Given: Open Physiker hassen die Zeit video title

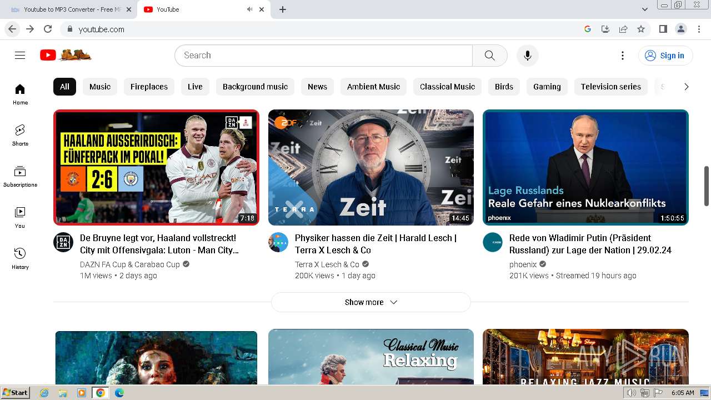Looking at the screenshot, I should (x=375, y=244).
